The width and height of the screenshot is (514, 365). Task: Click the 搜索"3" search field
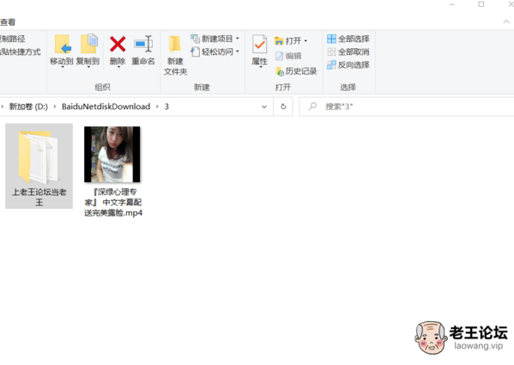pyautogui.click(x=407, y=106)
